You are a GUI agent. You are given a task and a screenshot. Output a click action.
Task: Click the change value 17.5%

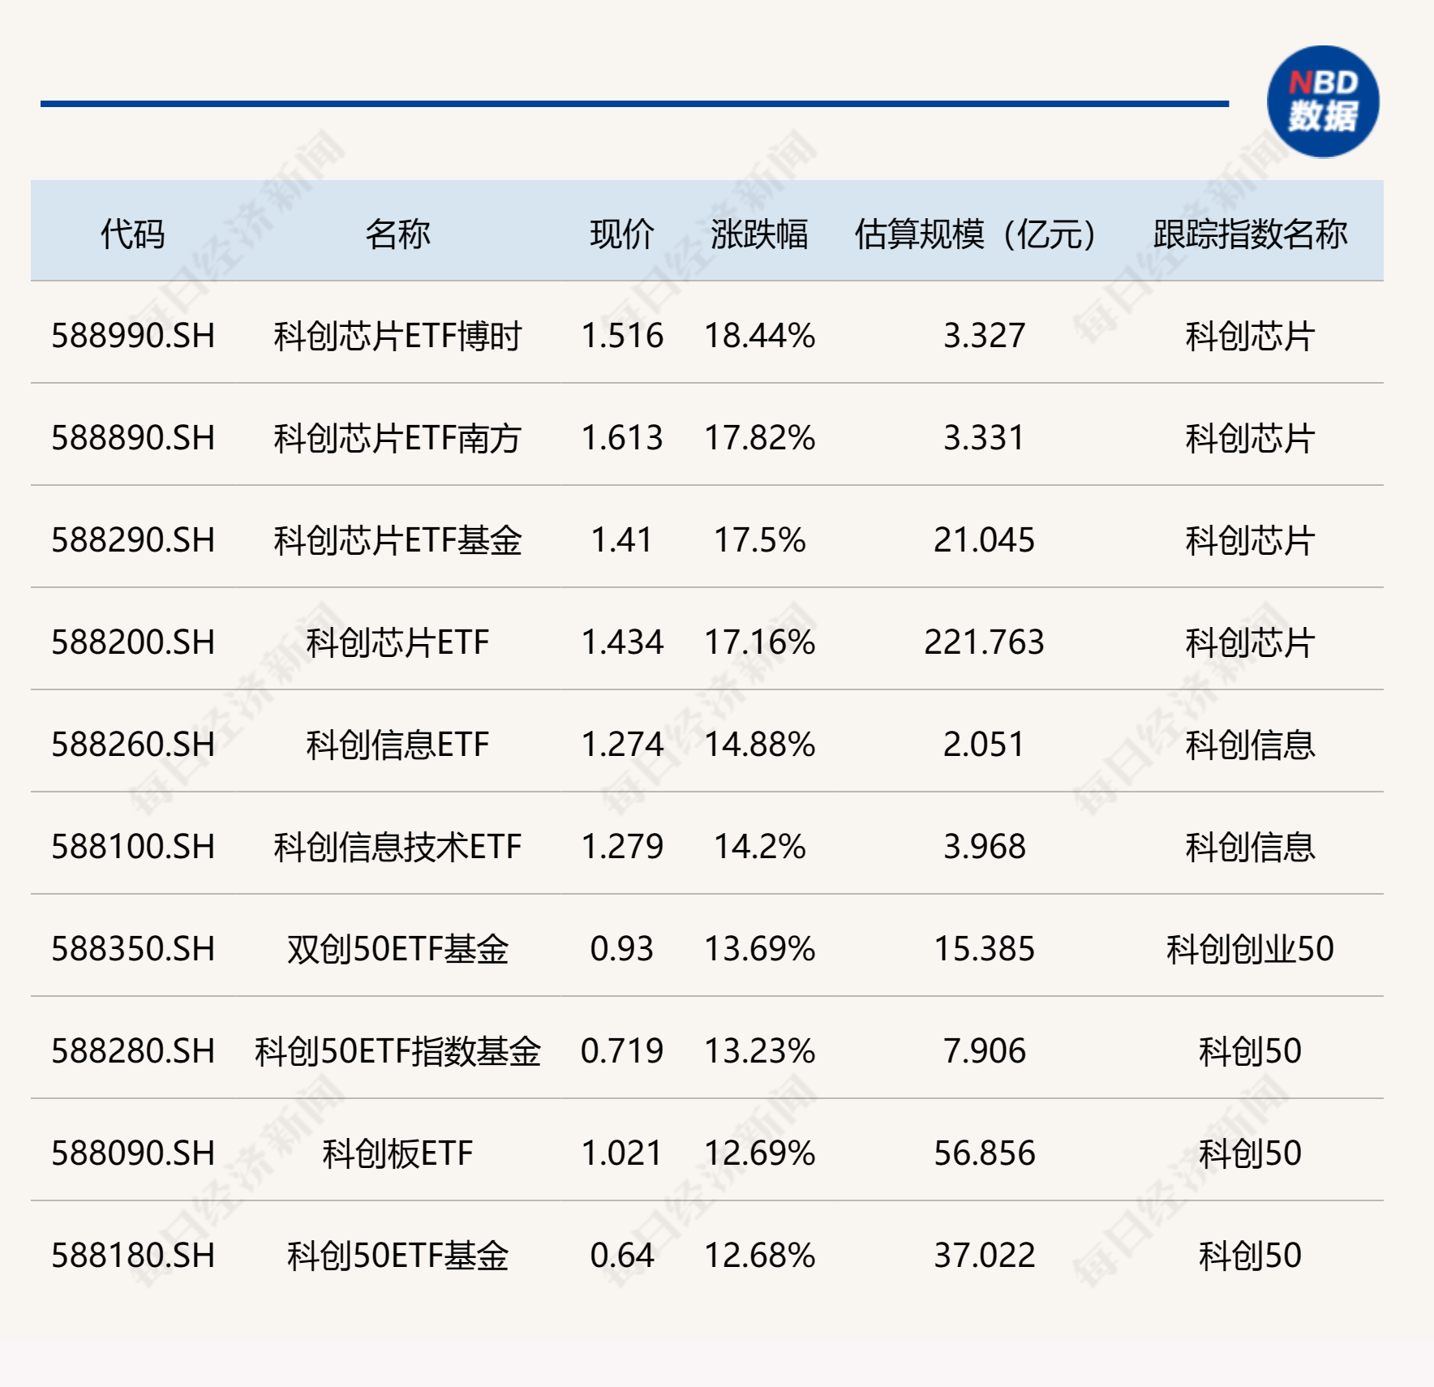click(759, 540)
